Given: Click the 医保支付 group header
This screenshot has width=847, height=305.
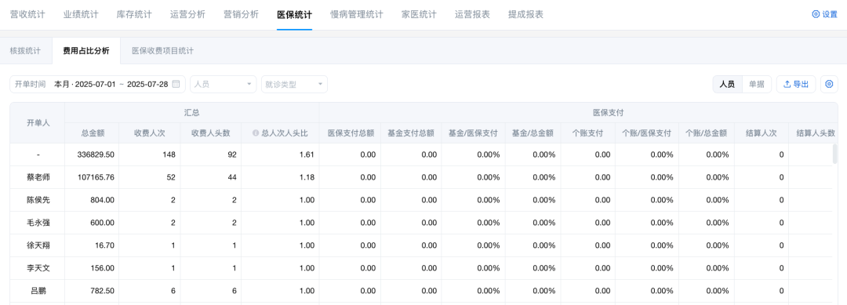Looking at the screenshot, I should coord(609,112).
